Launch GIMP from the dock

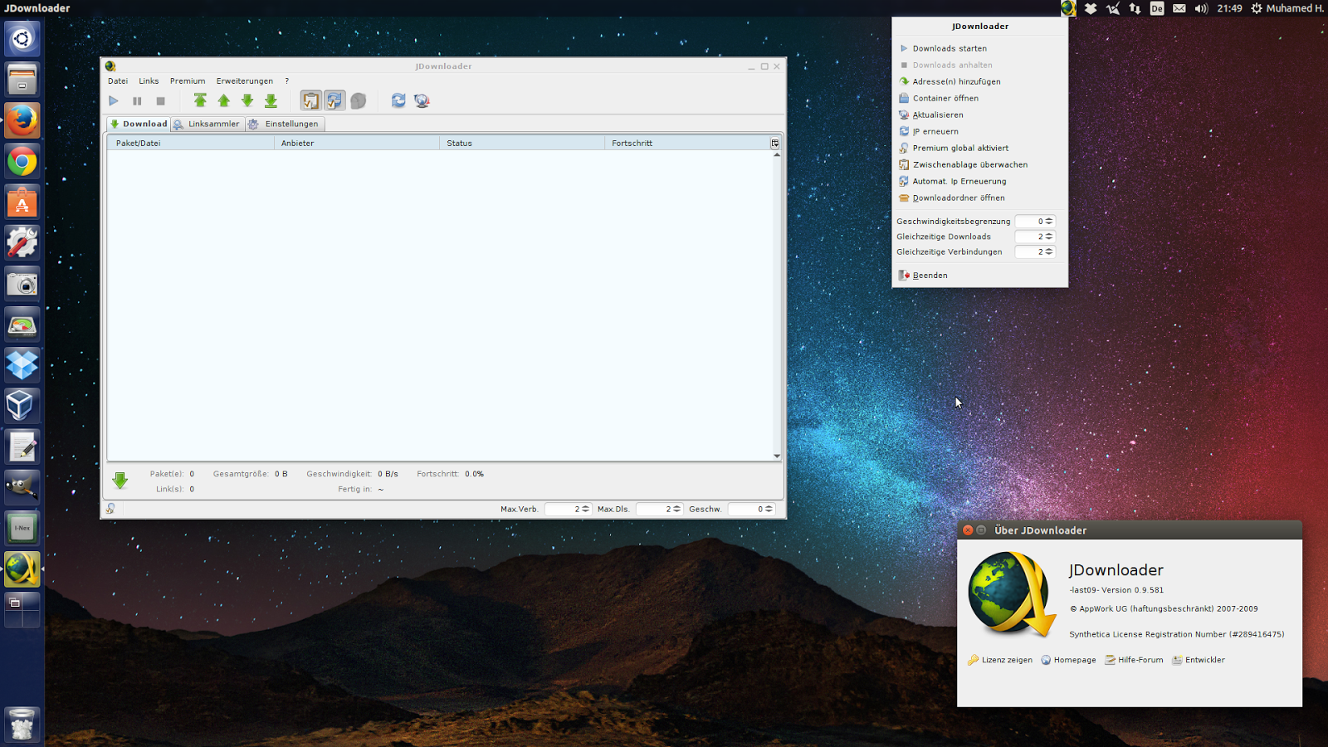pos(22,486)
